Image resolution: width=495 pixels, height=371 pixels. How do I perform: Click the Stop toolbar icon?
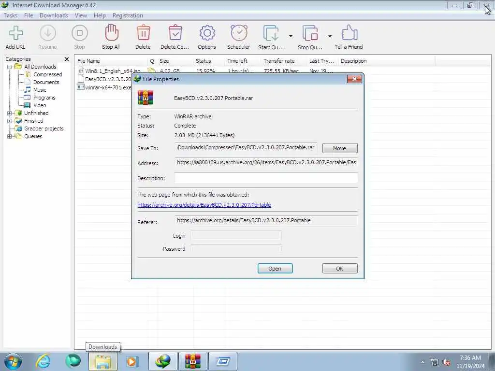(x=80, y=33)
